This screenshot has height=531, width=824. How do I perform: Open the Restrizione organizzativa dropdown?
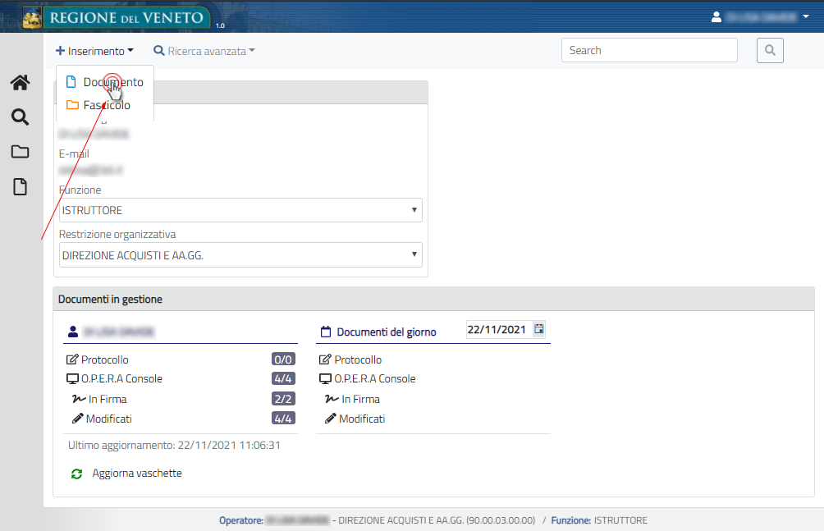pyautogui.click(x=240, y=255)
